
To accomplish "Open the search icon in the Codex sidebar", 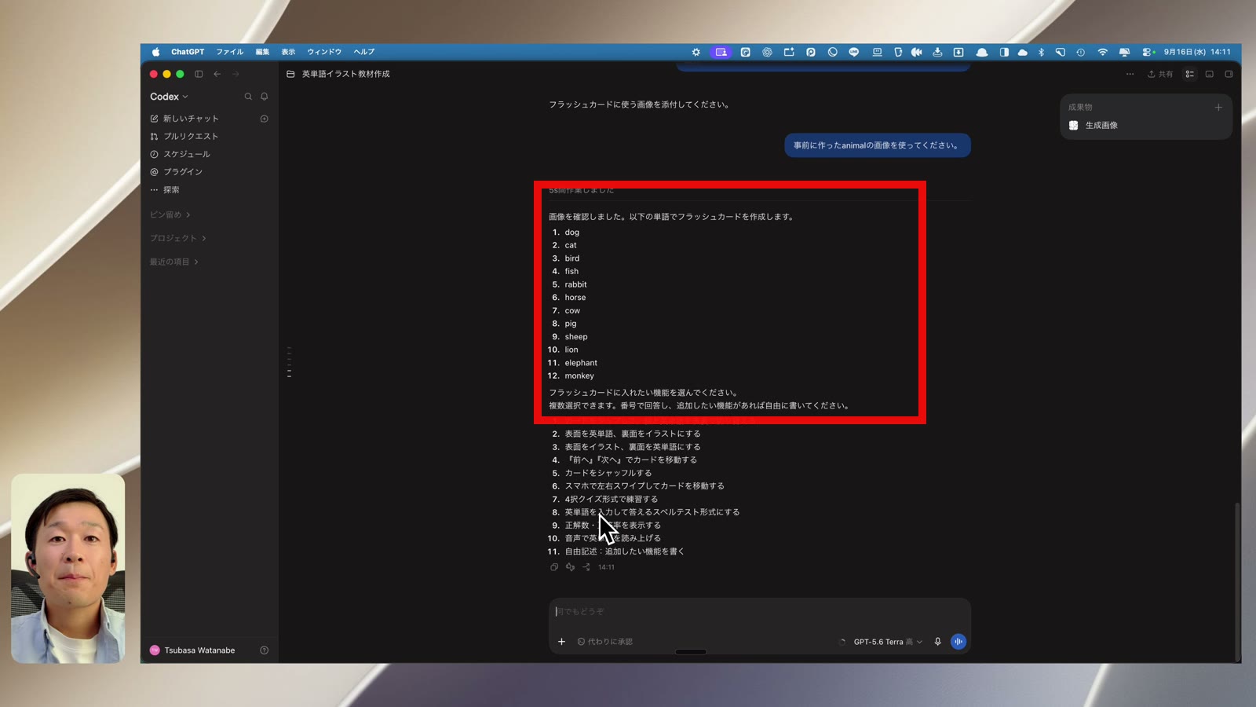I will (x=248, y=97).
